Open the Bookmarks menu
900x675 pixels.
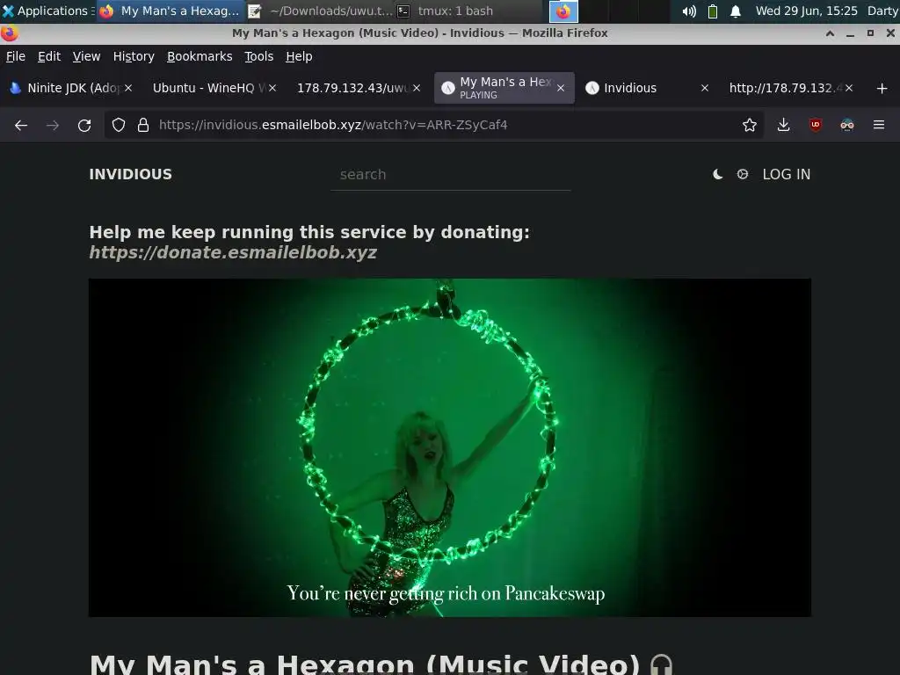coord(200,56)
